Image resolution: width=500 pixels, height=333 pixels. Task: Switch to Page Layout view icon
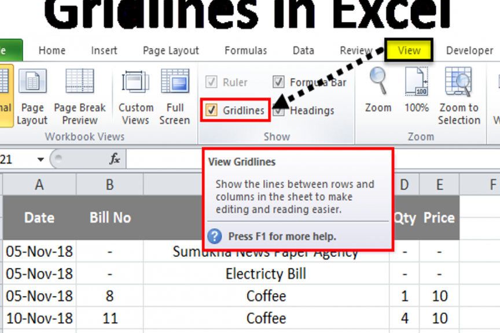pyautogui.click(x=32, y=81)
